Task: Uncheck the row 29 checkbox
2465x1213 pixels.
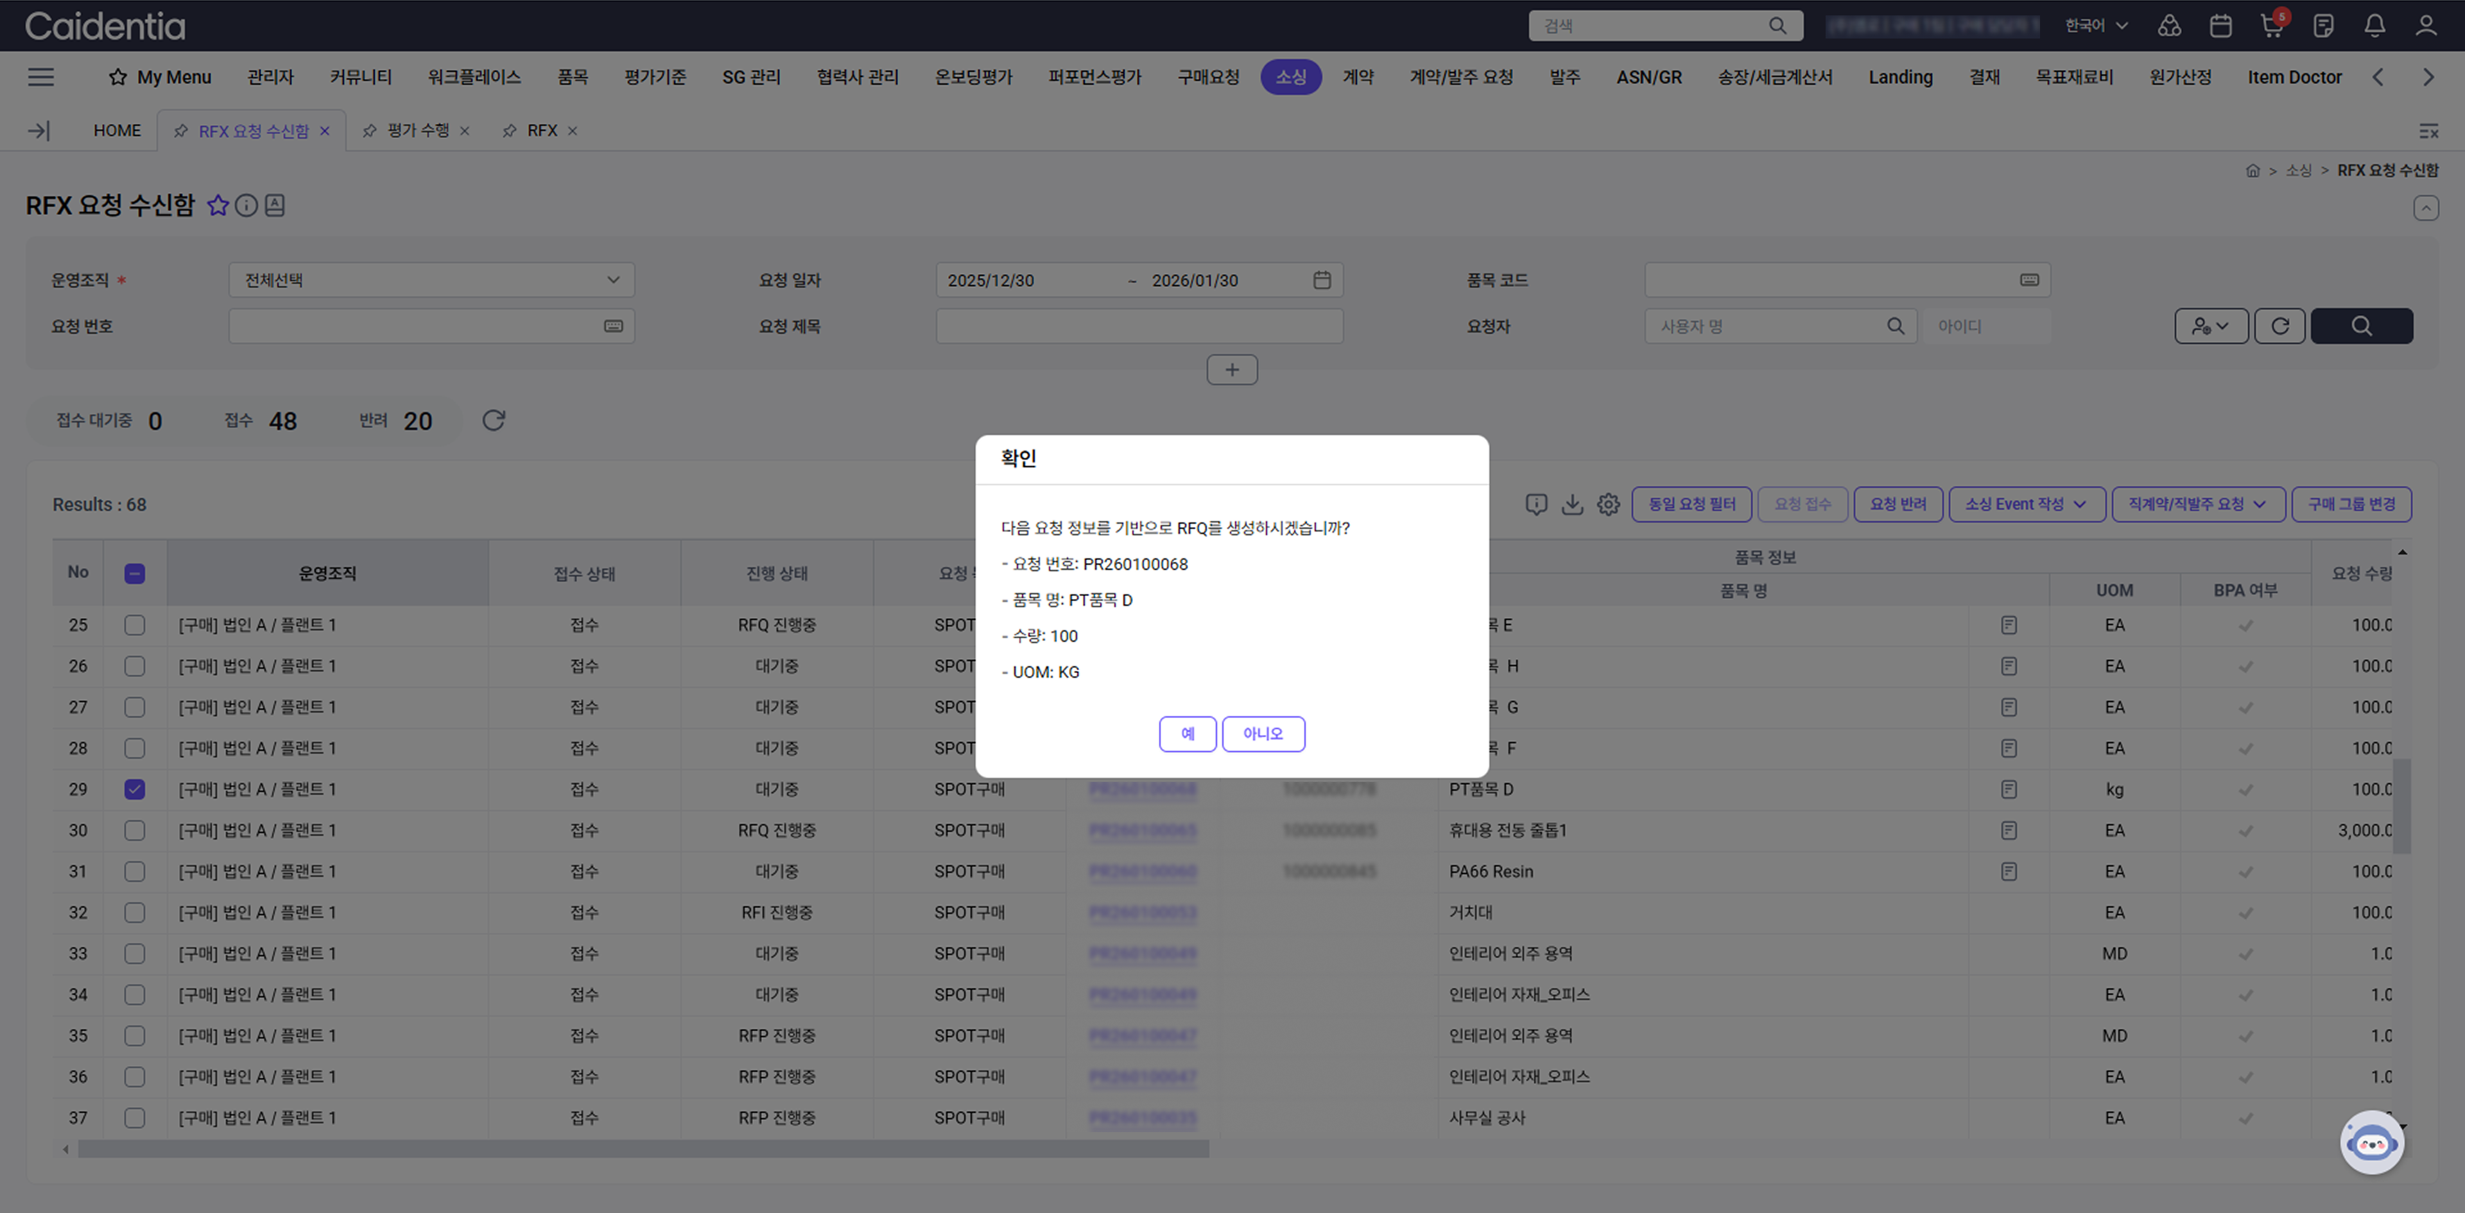Action: (135, 789)
